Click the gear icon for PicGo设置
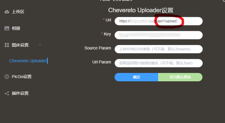This screenshot has height=123, width=225. 7,77
